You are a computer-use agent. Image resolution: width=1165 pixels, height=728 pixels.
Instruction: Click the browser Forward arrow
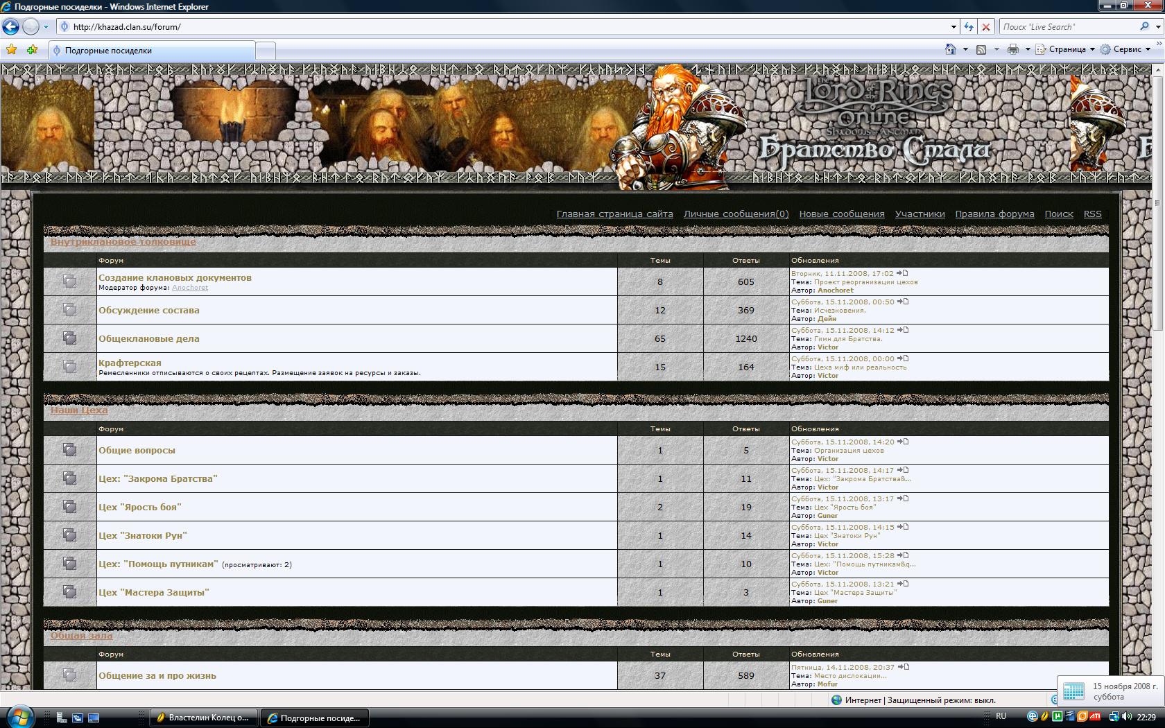click(x=31, y=27)
